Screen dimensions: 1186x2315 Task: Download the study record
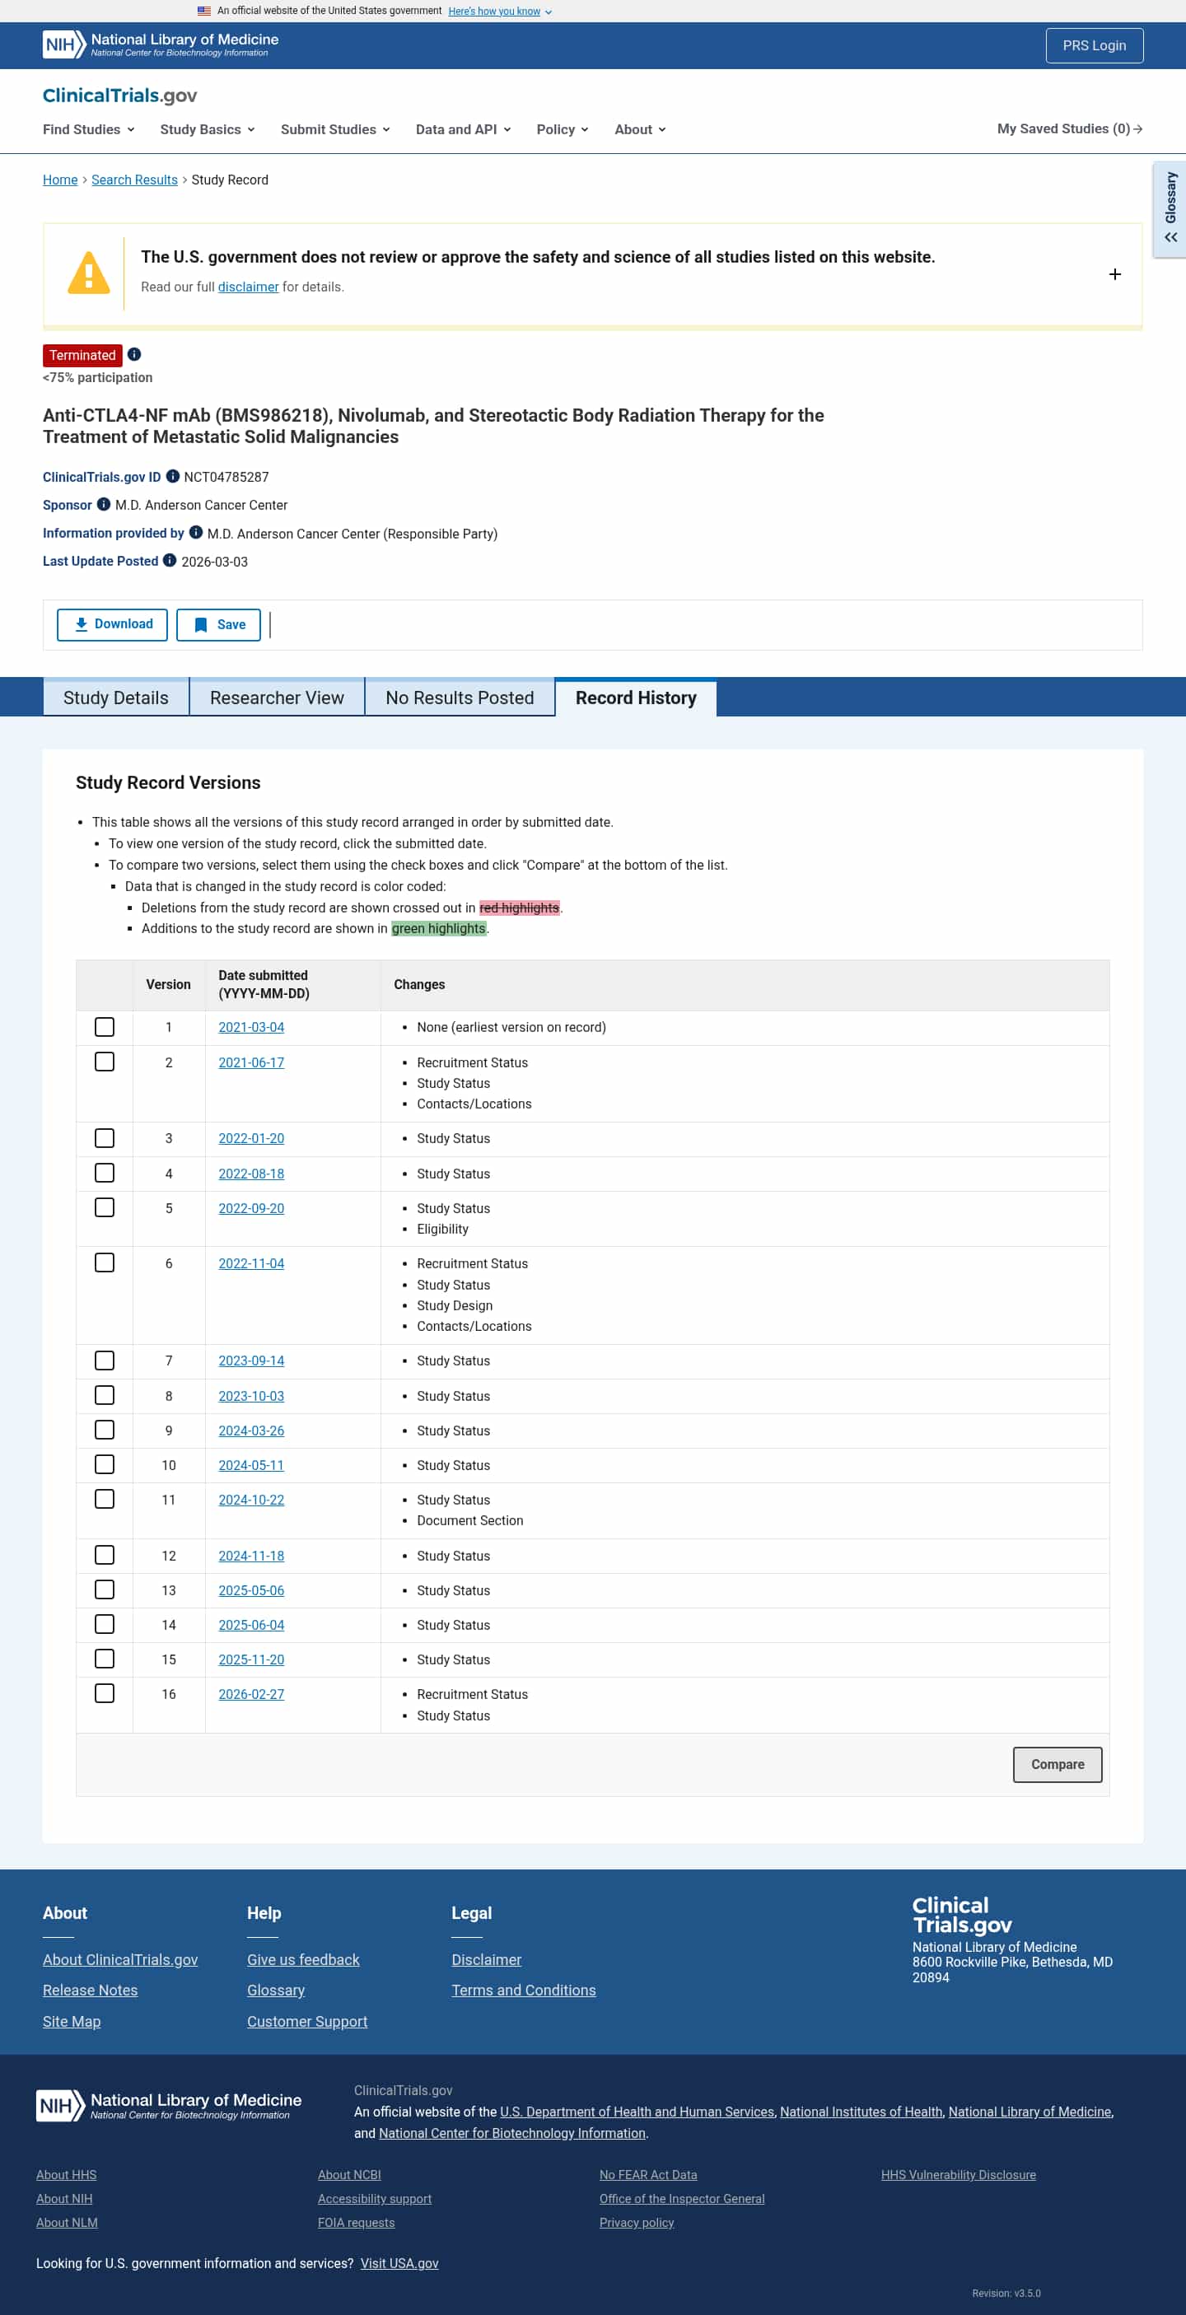[112, 624]
